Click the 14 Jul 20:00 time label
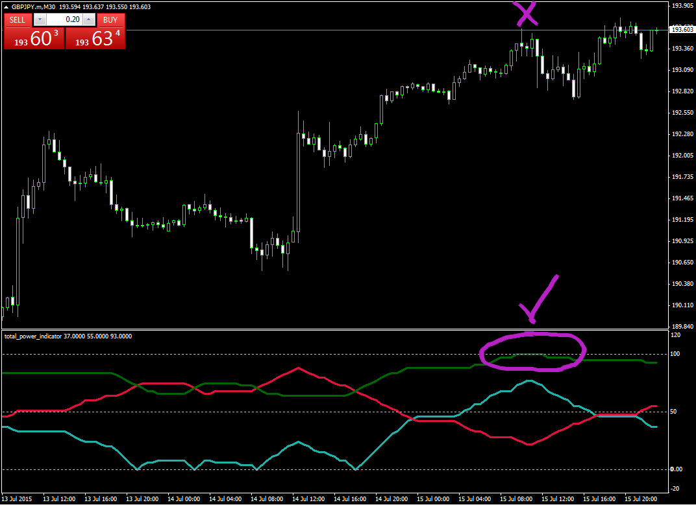The image size is (696, 505). coord(391,499)
